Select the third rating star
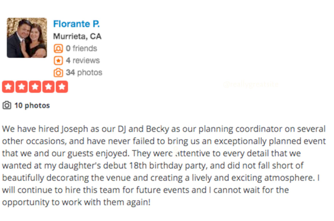 tap(35, 87)
